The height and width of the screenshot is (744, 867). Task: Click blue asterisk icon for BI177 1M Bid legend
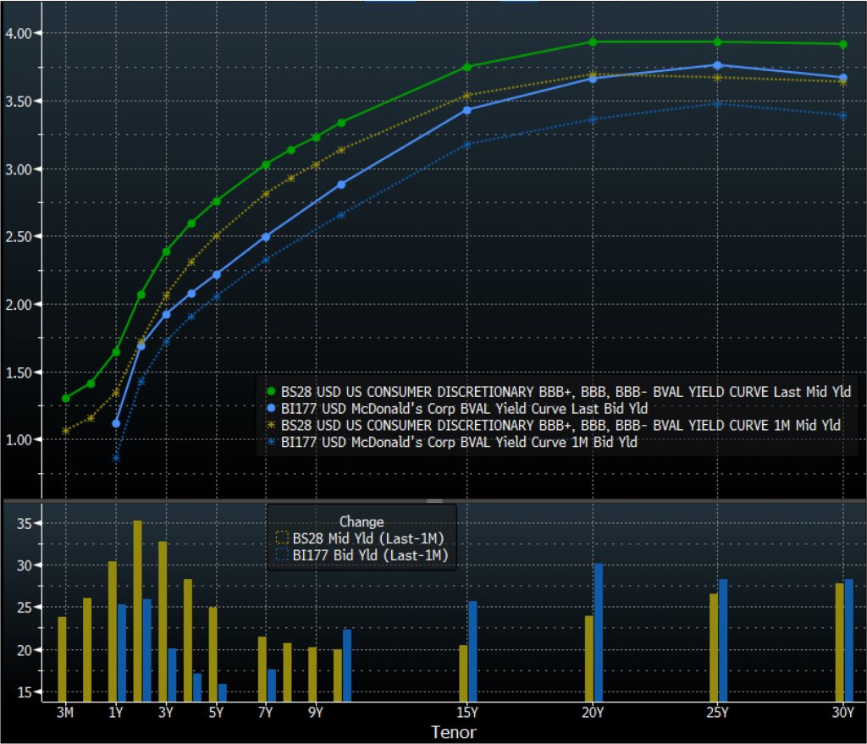pos(271,442)
